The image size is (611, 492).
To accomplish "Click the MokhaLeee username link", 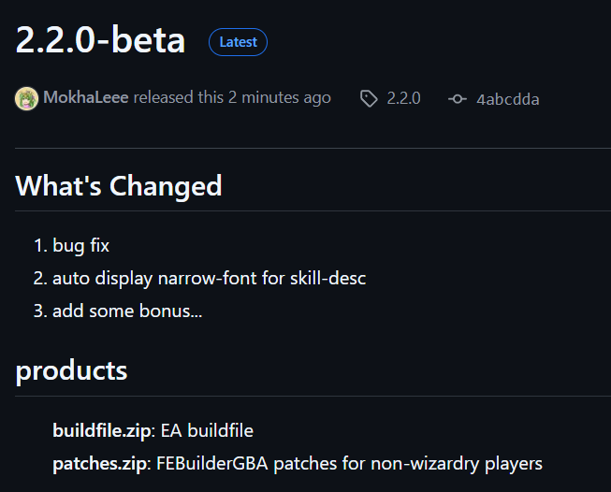I will click(x=86, y=97).
